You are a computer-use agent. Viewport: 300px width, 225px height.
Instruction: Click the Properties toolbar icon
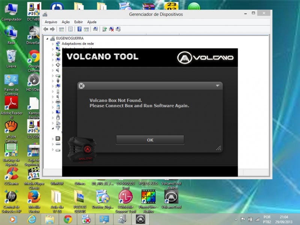70,29
